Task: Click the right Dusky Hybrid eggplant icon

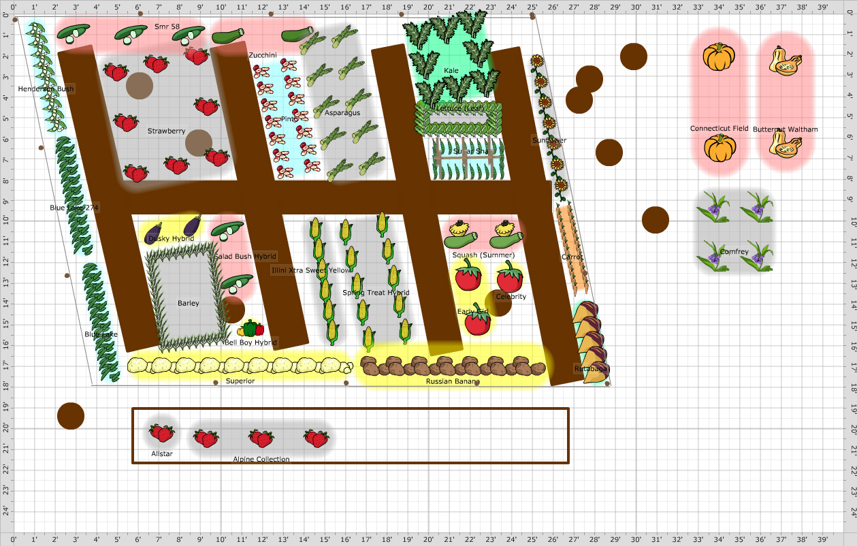Action: click(x=193, y=225)
